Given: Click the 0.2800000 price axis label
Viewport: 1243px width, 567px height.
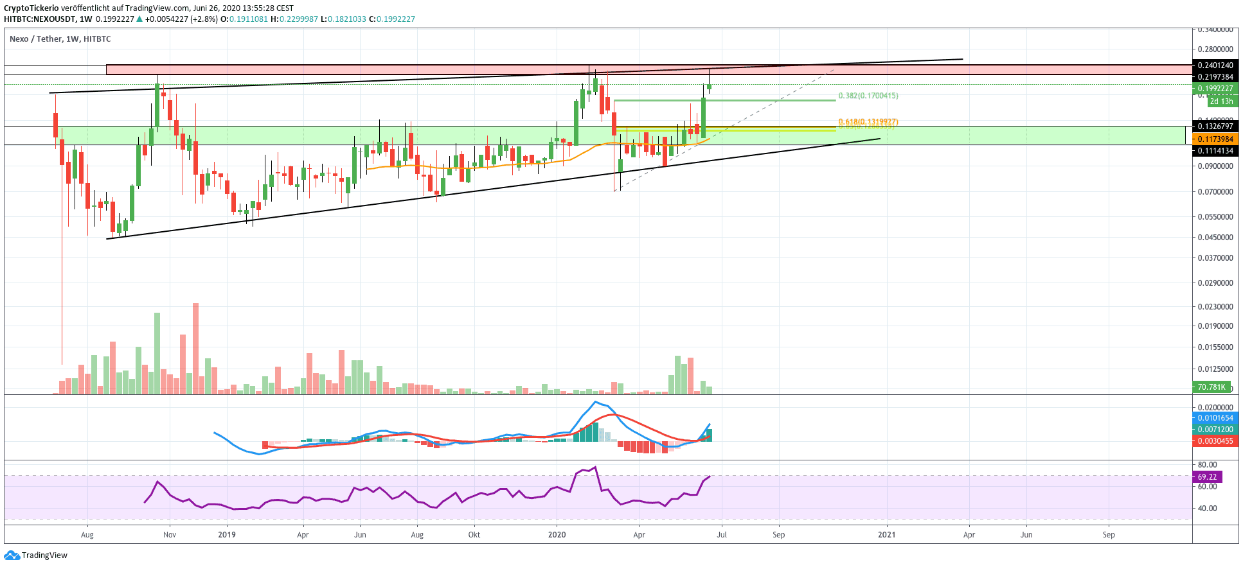Looking at the screenshot, I should click(x=1215, y=49).
